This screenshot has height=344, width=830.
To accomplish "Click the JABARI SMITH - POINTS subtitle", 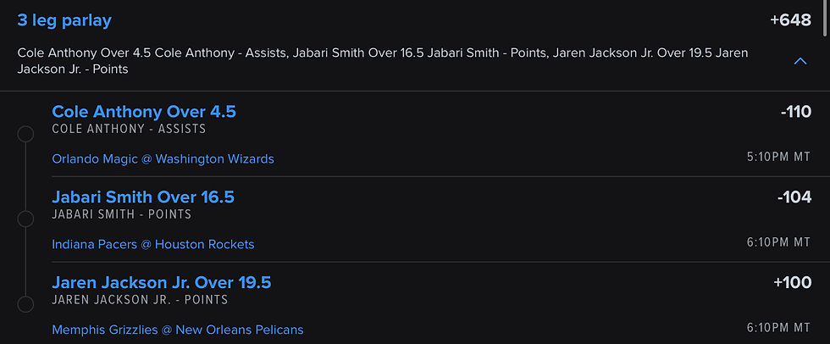I will click(x=121, y=215).
